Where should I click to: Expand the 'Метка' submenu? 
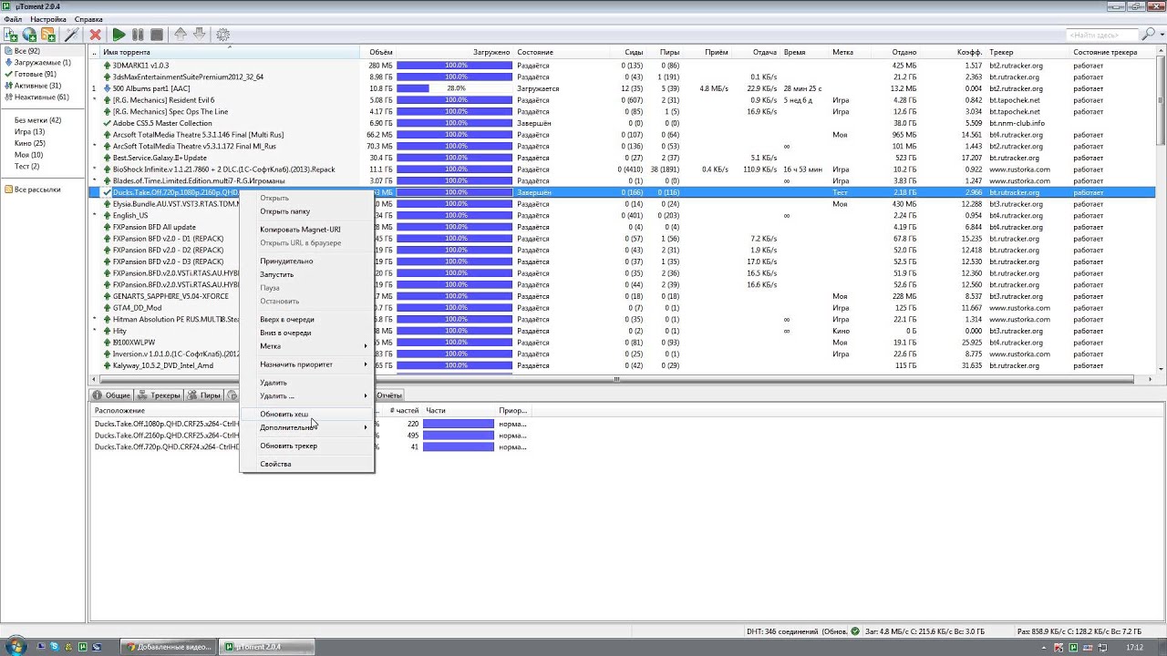click(x=306, y=346)
